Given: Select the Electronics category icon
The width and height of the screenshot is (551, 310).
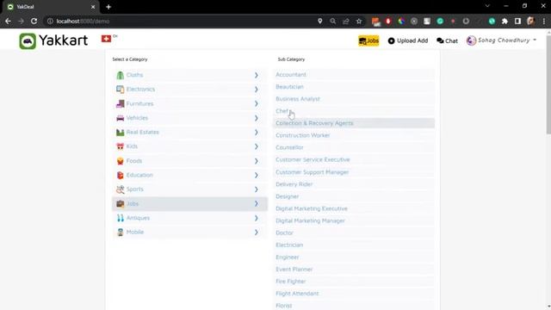Looking at the screenshot, I should coord(121,90).
